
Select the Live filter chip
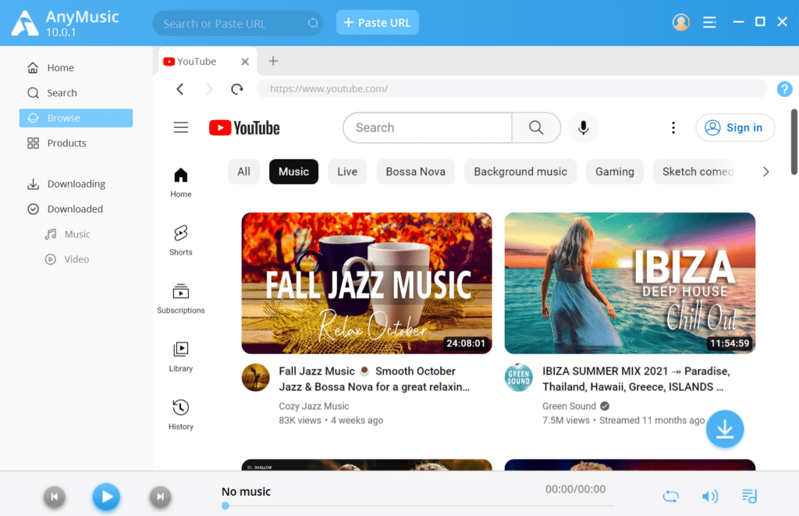[x=347, y=172]
